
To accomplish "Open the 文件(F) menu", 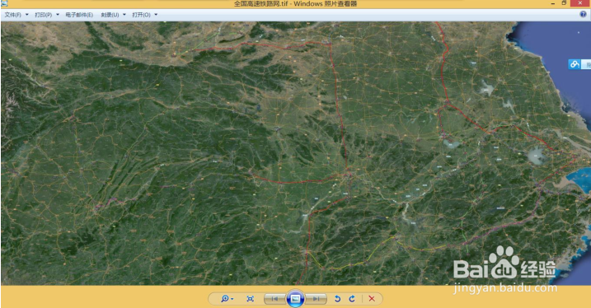I will pyautogui.click(x=13, y=15).
